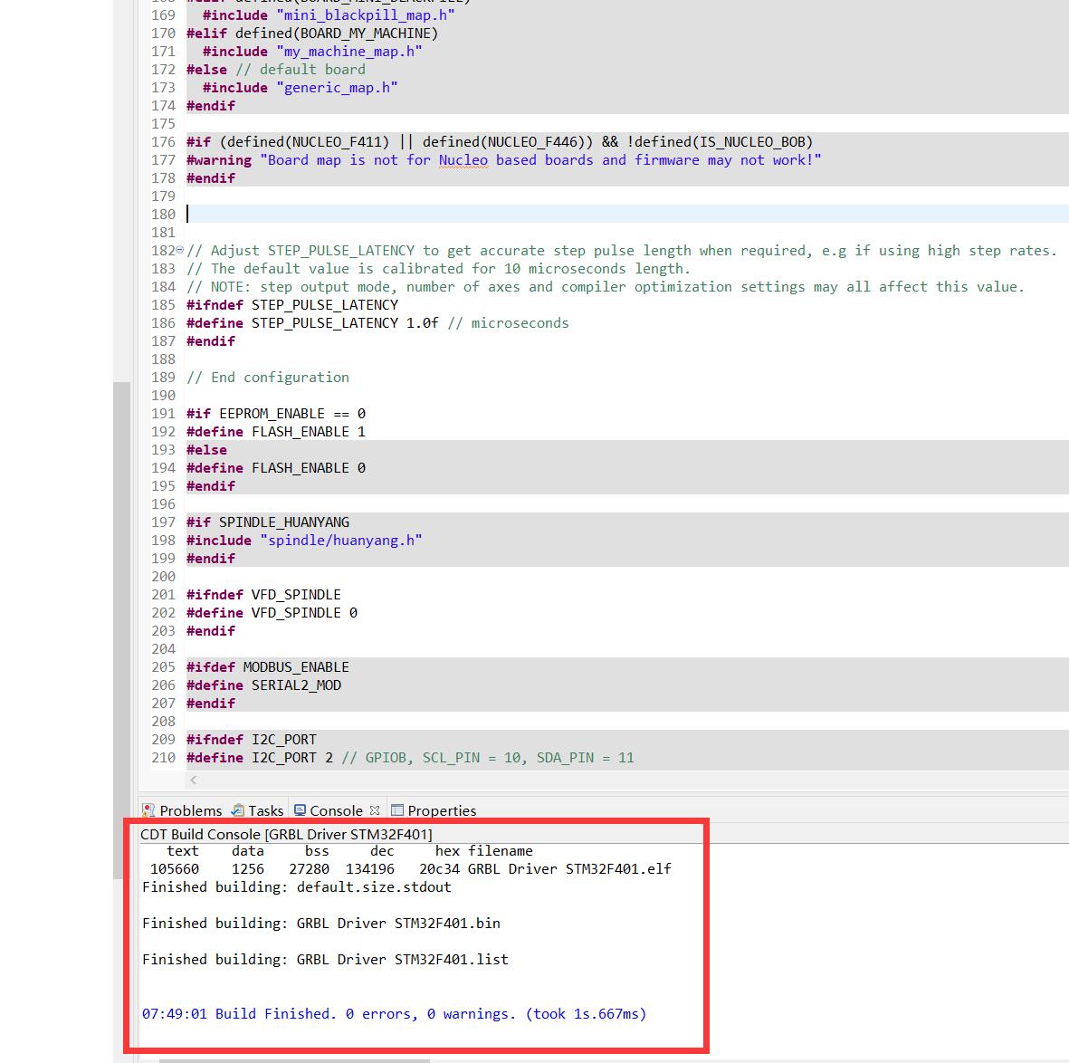Click the 1.0f value on line 186
The width and height of the screenshot is (1069, 1063).
click(422, 323)
